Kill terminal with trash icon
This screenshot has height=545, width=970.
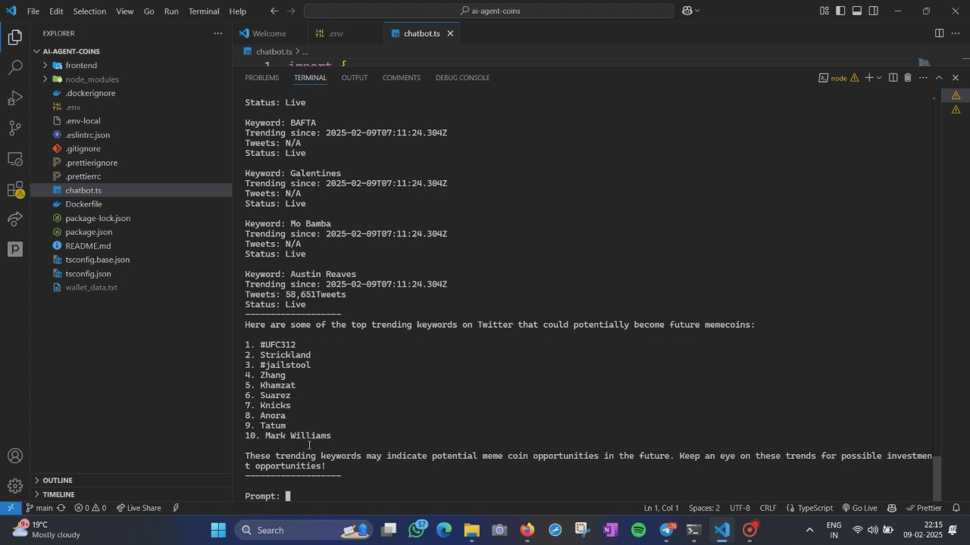[x=908, y=78]
